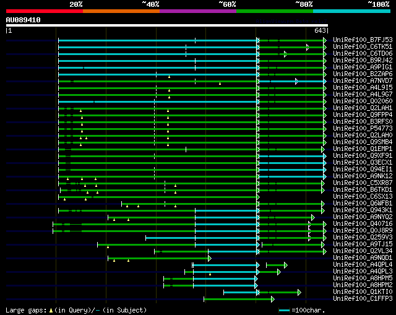Select the UniRef100_A9NYQ2 label
Viewport: 396px width, 315px height.
click(x=363, y=217)
